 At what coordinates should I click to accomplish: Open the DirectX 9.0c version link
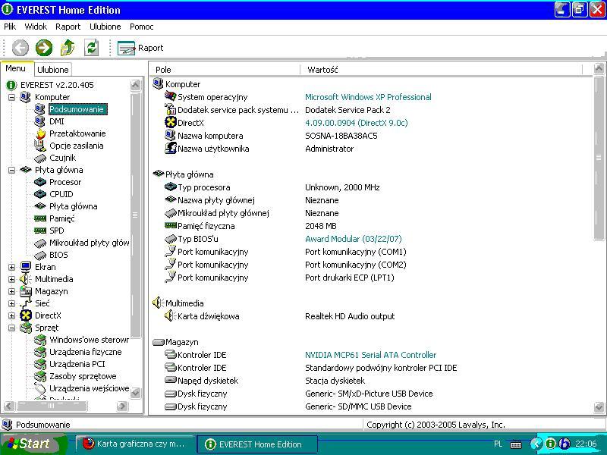357,123
